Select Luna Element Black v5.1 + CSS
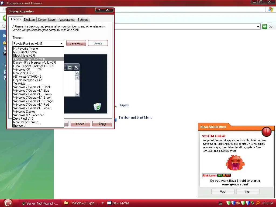Image resolution: width=276 pixels, height=207 pixels. coord(38,66)
